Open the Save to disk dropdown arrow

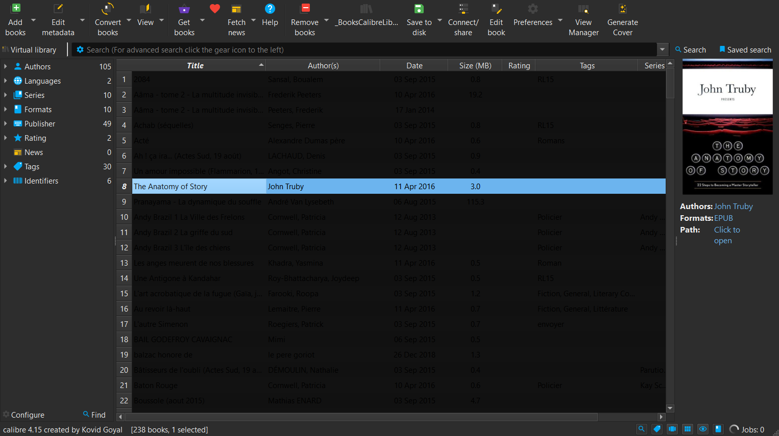[x=440, y=20]
